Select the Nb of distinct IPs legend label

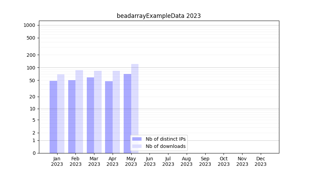[x=165, y=139]
